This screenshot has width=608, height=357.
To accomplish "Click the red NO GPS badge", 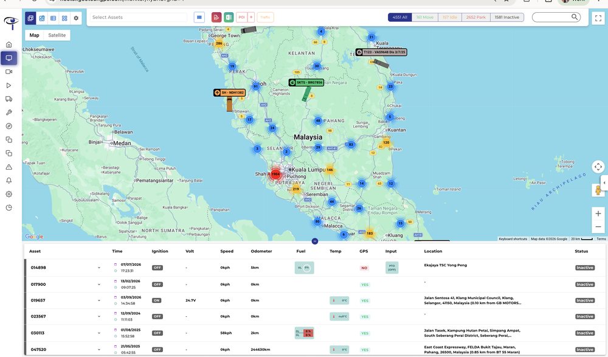I will click(x=364, y=268).
